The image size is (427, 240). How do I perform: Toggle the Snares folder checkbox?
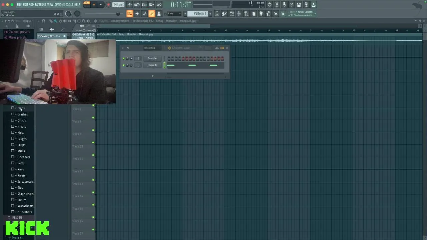[x=13, y=200]
